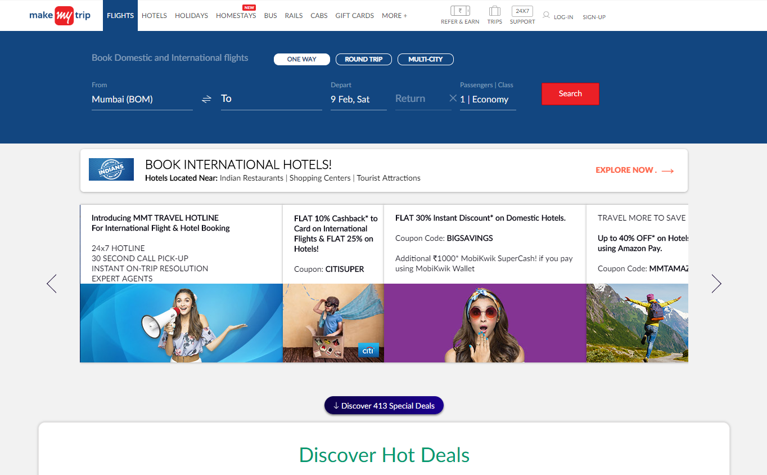
Task: Click the Explore Now link
Action: point(634,170)
